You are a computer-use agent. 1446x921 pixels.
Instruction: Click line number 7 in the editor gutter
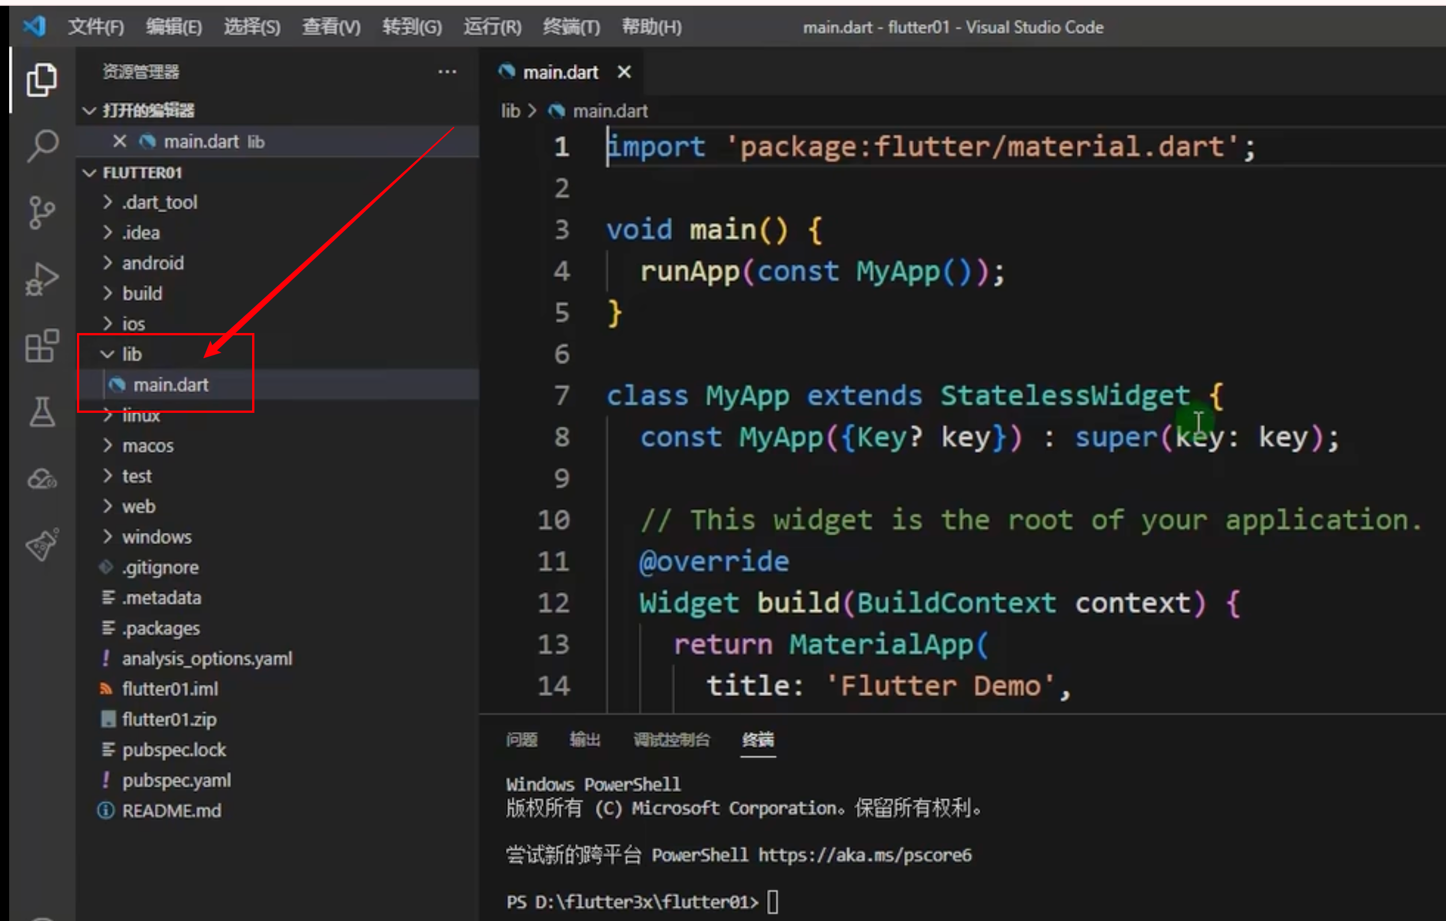point(562,395)
